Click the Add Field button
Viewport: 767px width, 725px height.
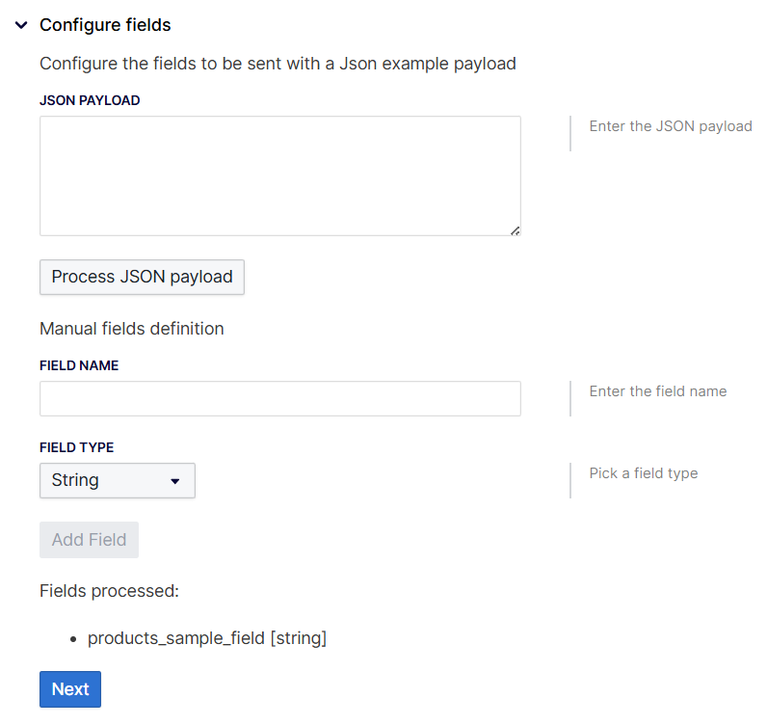89,540
